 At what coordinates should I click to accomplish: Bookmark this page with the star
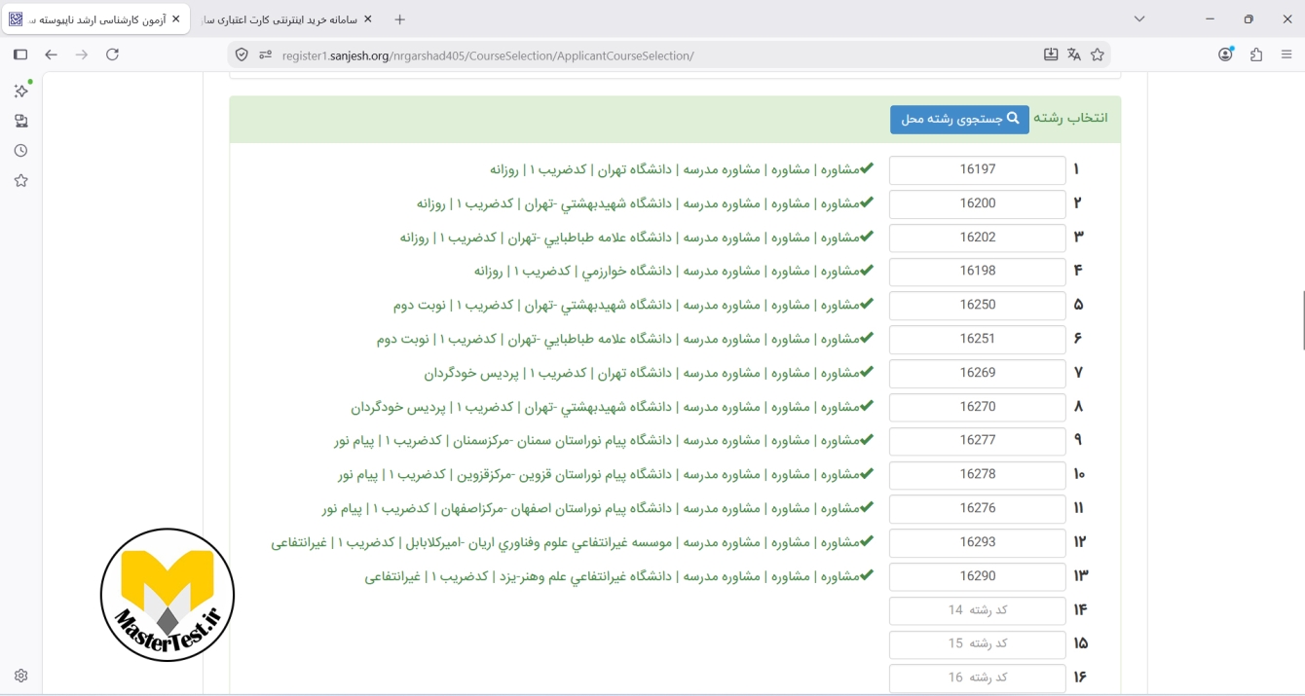(1098, 55)
